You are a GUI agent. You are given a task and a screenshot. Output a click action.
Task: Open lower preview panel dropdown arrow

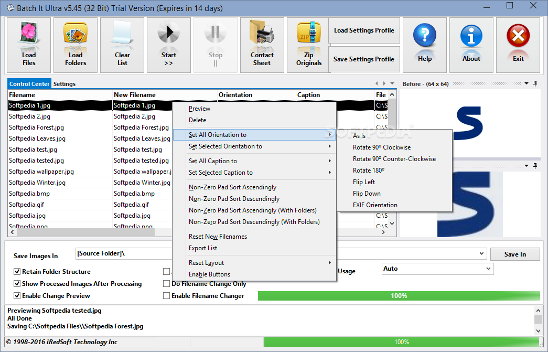tap(526, 166)
